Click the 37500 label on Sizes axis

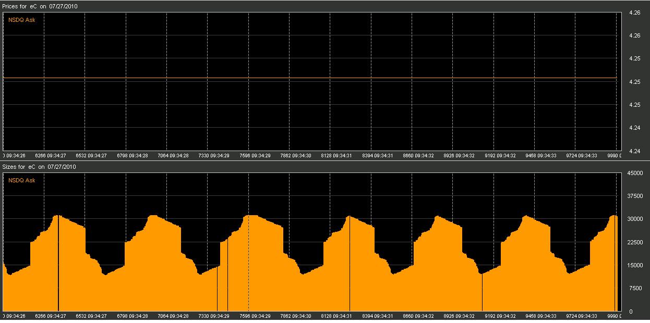634,196
